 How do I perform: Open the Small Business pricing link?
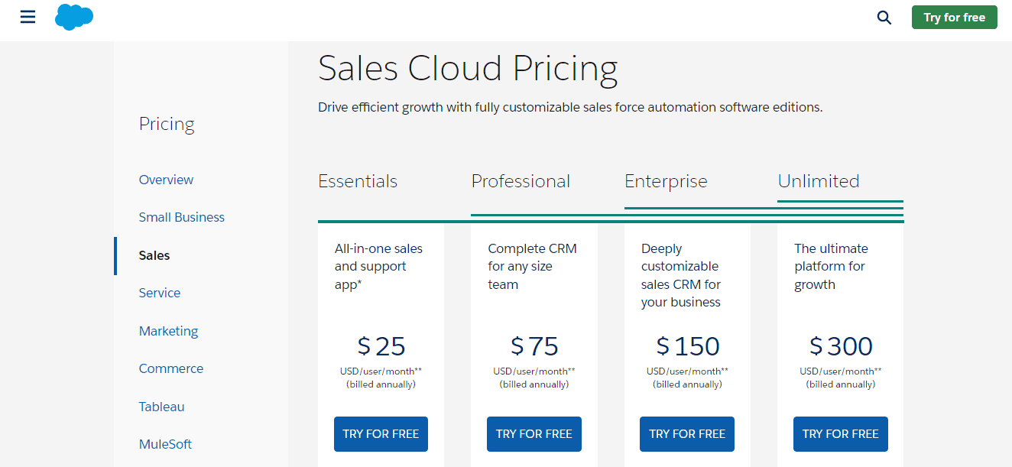[x=182, y=217]
